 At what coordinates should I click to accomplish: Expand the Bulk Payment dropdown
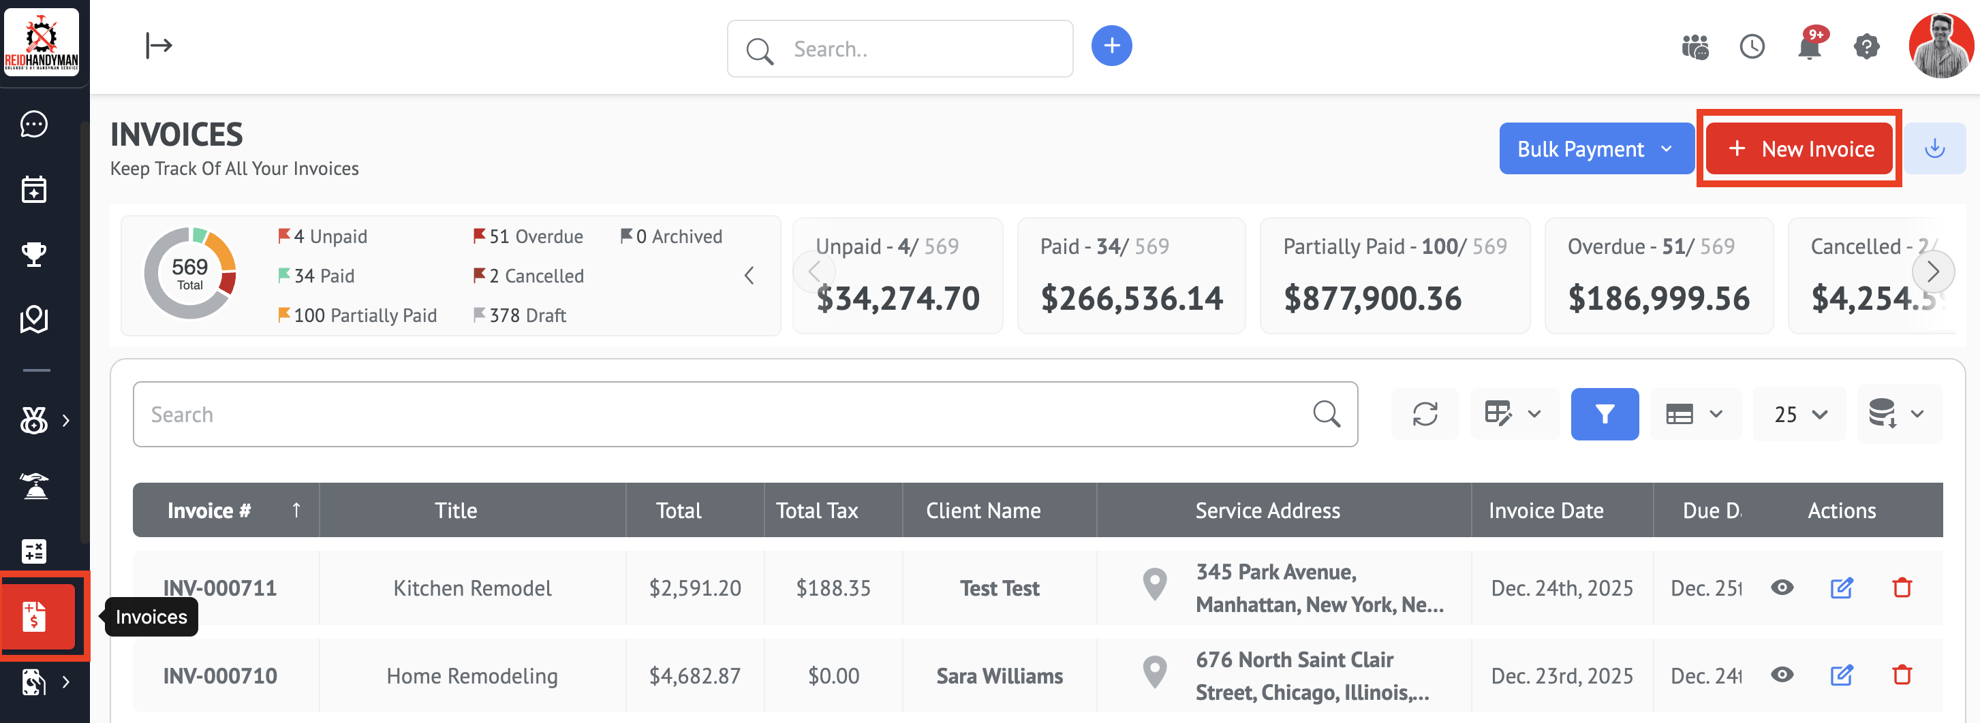pos(1596,148)
